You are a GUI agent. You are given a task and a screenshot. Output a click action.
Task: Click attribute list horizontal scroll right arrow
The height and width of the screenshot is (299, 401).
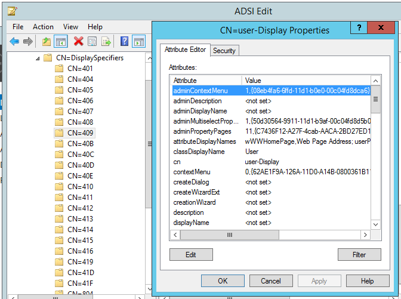pyautogui.click(x=365, y=235)
